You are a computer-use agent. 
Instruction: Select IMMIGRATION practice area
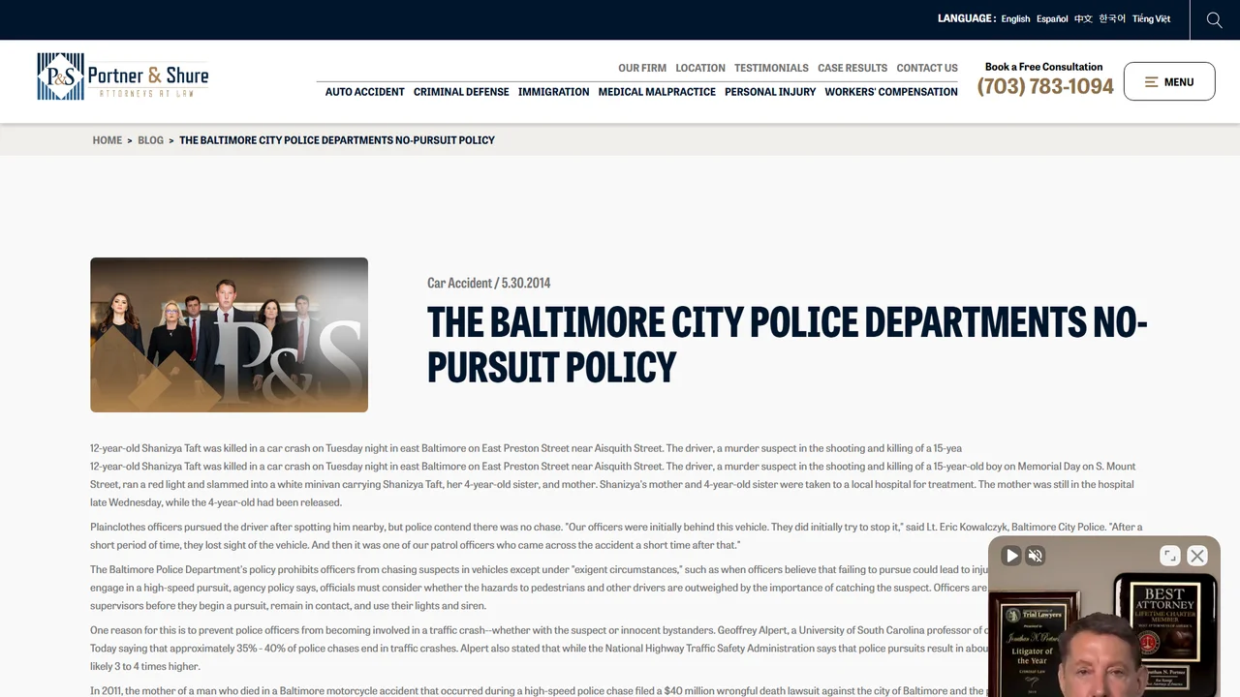tap(553, 92)
